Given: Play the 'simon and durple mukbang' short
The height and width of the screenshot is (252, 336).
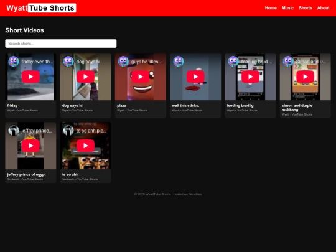Looking at the screenshot, I should 305,77.
